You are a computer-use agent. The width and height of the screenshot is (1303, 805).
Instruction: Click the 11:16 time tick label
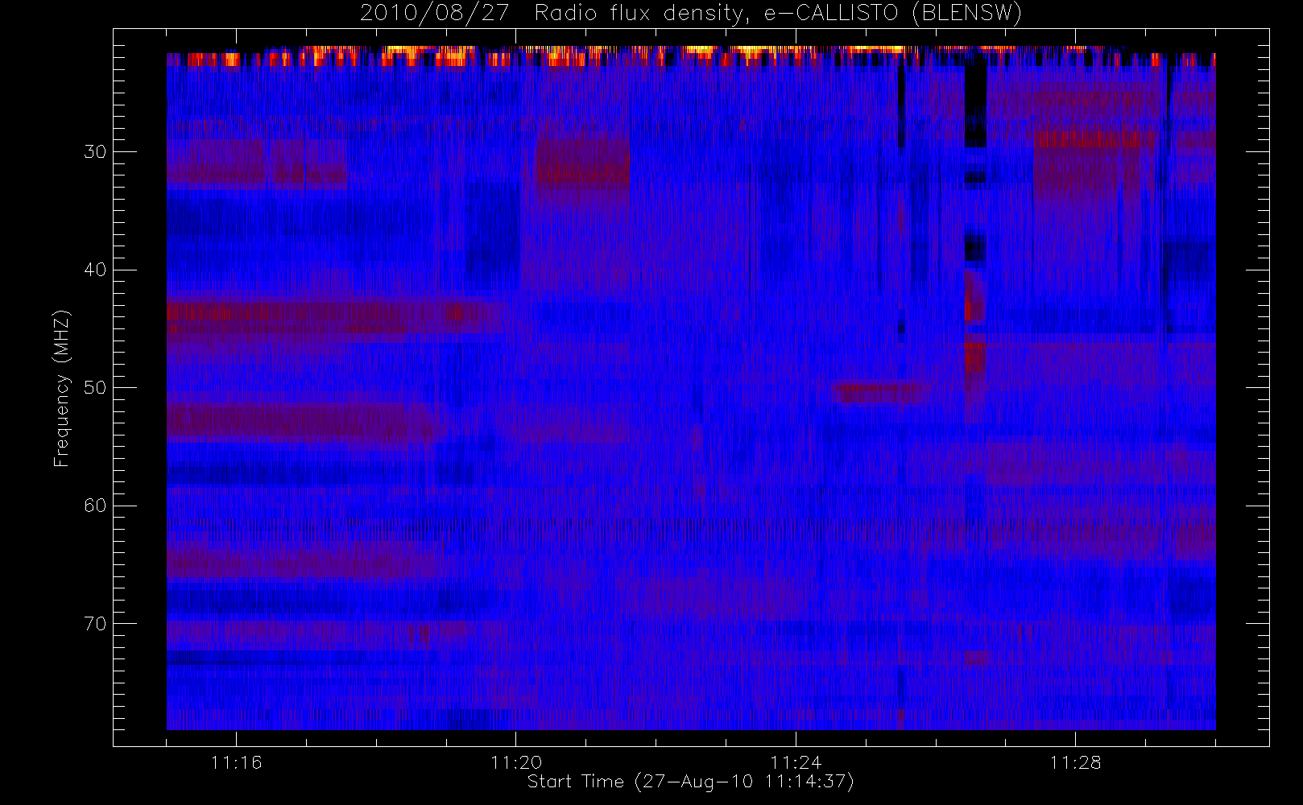point(236,762)
